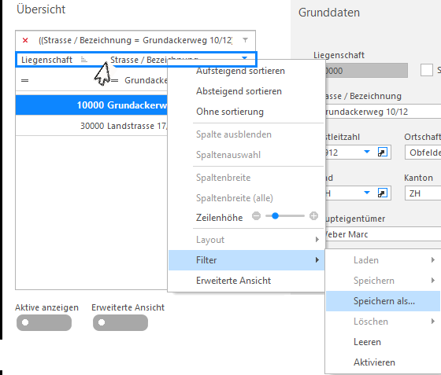Tick the checkbox next to Liegenschaft field
The height and width of the screenshot is (375, 441).
coord(426,70)
